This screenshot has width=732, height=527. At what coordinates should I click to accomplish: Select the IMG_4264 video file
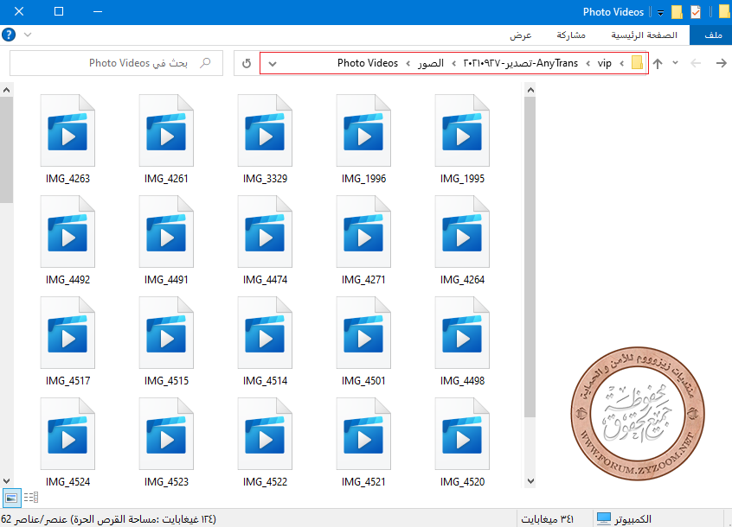tap(462, 240)
